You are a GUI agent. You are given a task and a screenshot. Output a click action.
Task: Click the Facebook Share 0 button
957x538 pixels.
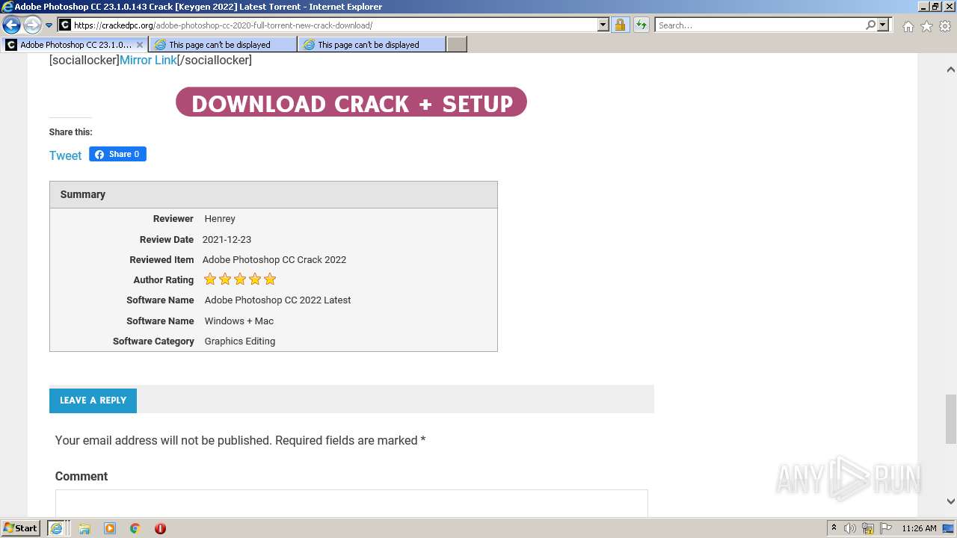(117, 154)
